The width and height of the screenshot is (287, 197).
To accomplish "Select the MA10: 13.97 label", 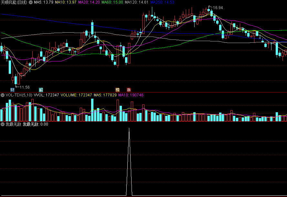I will pyautogui.click(x=66, y=2).
